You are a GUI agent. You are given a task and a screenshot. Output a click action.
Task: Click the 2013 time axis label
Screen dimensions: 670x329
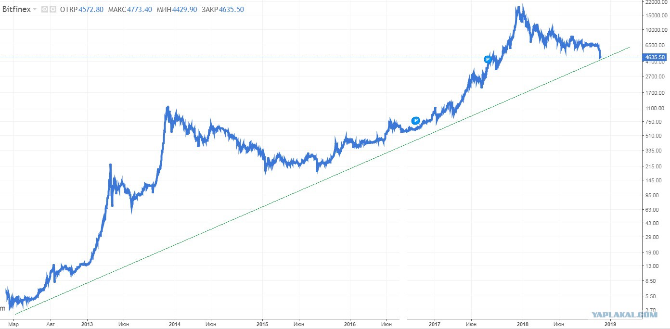tap(87, 325)
